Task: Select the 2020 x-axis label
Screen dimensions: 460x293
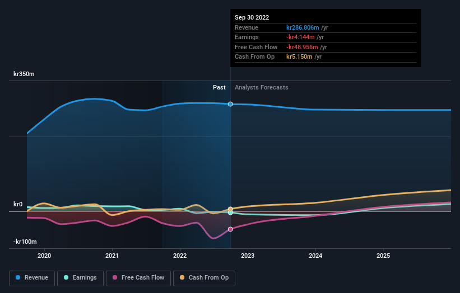Action: point(44,256)
